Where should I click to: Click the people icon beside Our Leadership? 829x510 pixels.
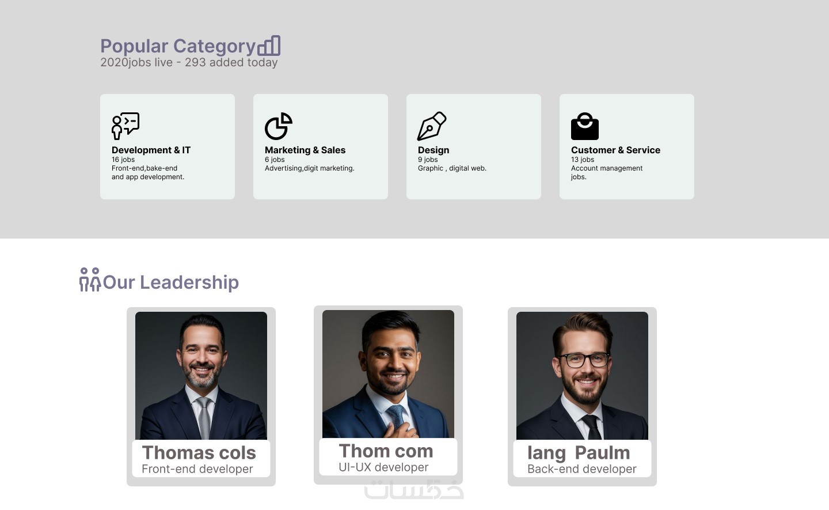click(x=90, y=279)
